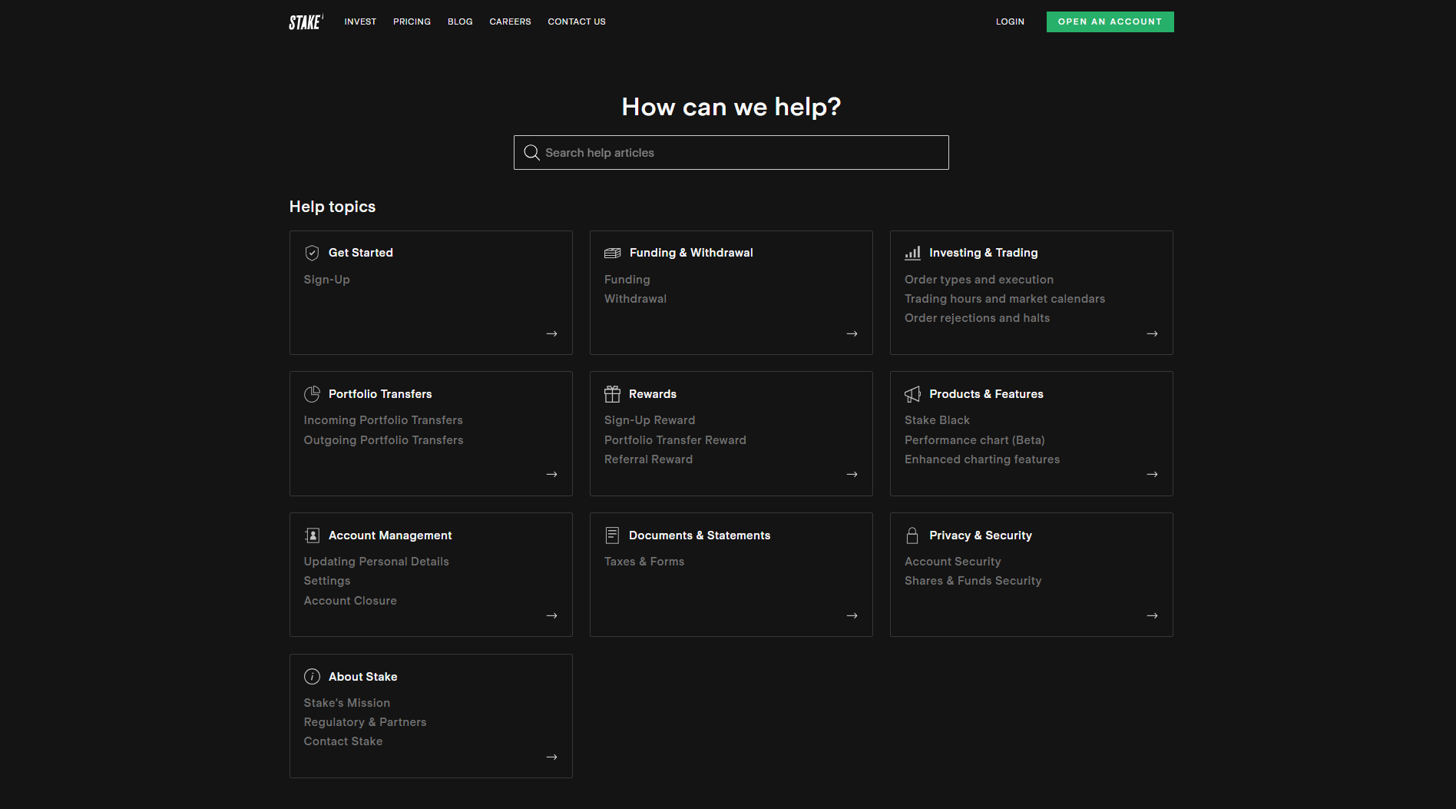Open the Taxes & Forms link

click(x=644, y=562)
